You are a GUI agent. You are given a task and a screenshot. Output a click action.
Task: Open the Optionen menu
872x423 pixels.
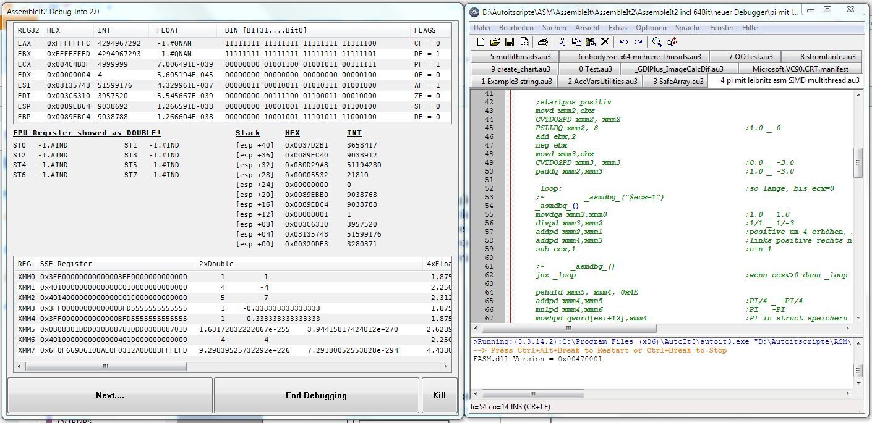pos(651,28)
